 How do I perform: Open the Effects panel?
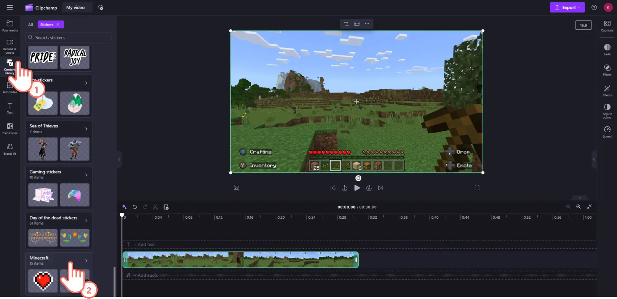tap(607, 91)
